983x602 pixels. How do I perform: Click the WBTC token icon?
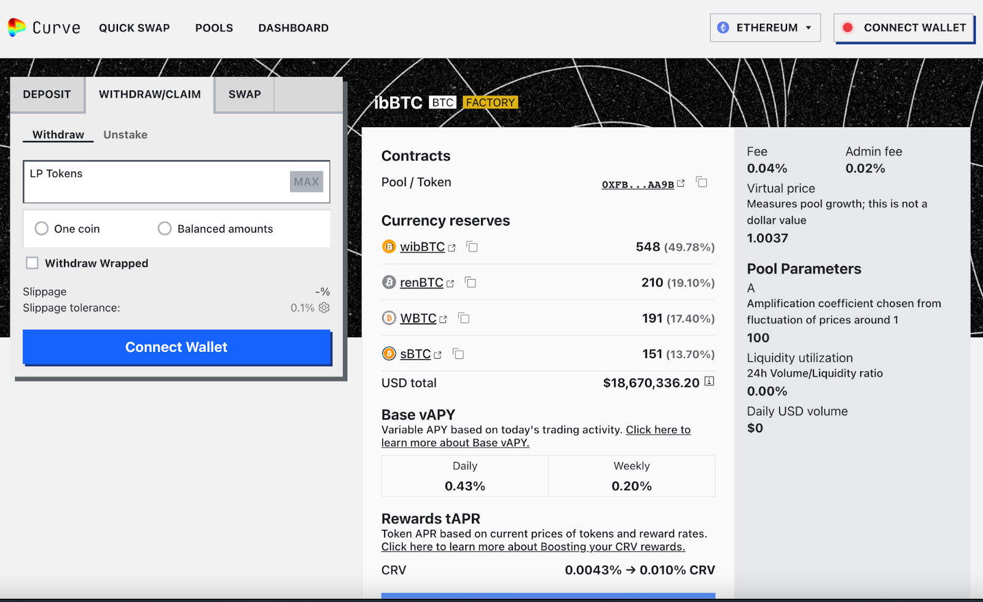389,318
